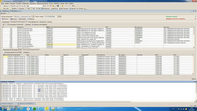The image size is (197, 111).
Task: Click the Внутренн. shortcut button
Action: [x=21, y=9]
